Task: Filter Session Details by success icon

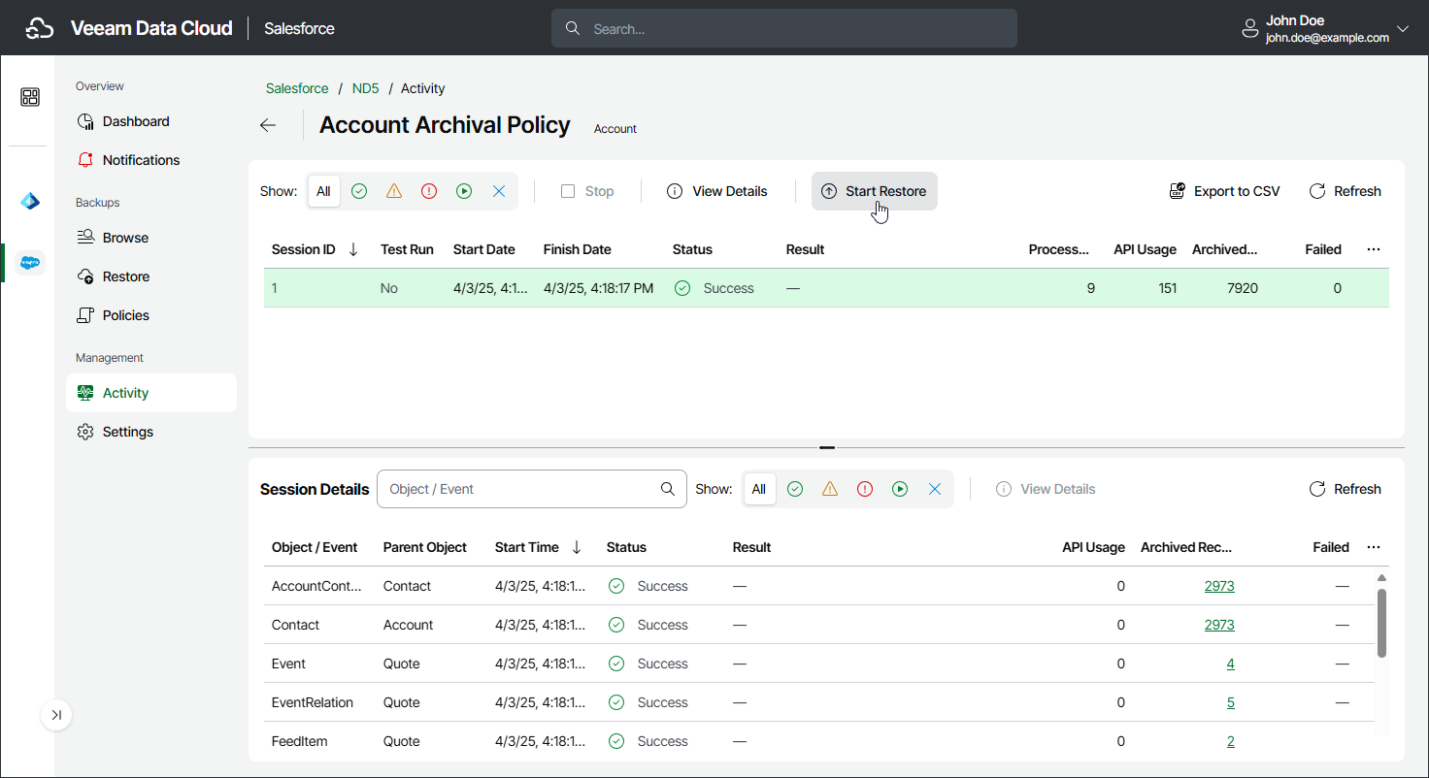Action: [x=795, y=489]
